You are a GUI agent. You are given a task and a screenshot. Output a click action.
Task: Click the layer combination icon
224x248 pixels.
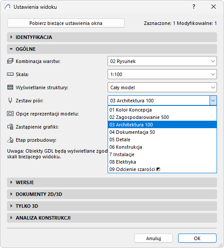click(10, 61)
